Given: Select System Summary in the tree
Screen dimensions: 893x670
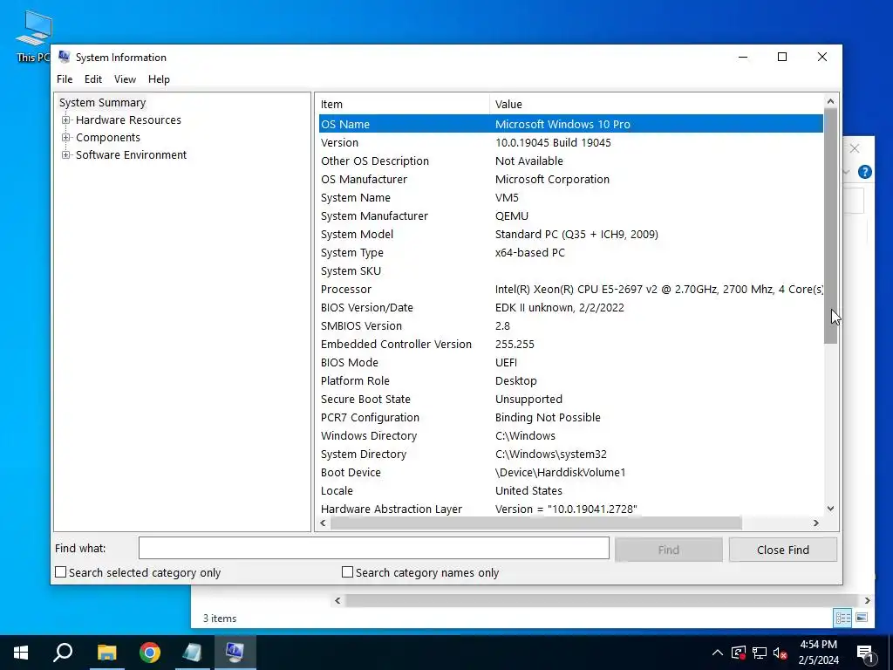Looking at the screenshot, I should [103, 103].
